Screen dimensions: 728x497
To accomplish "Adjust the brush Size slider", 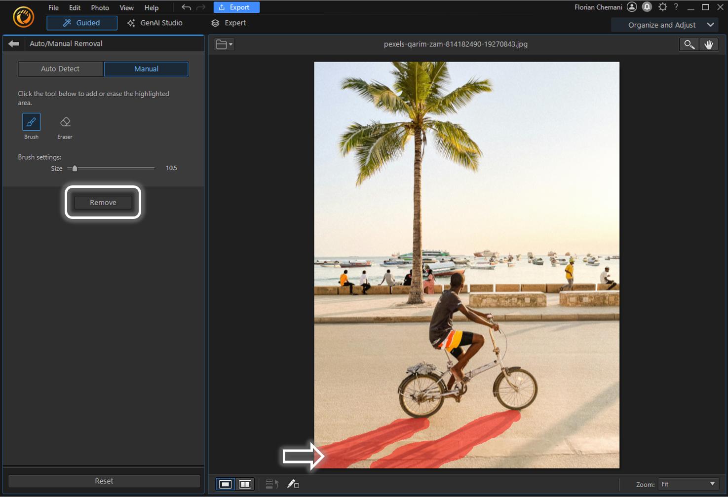I will click(x=75, y=168).
